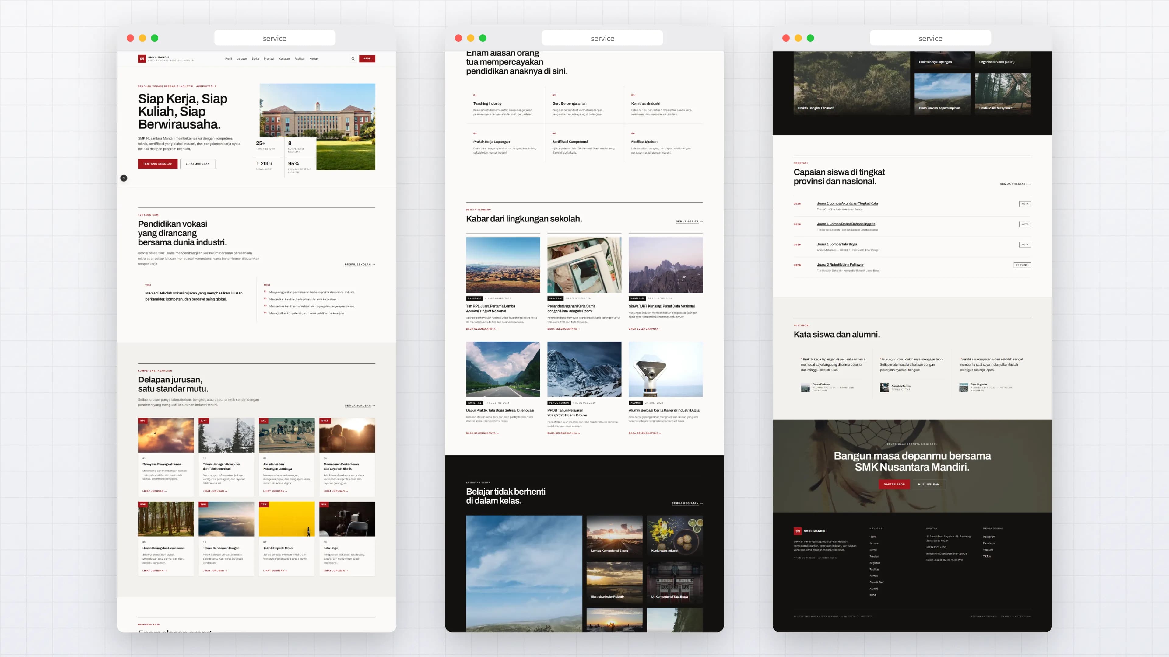This screenshot has width=1169, height=657.
Task: Open Berita in the header navigation
Action: pos(255,58)
